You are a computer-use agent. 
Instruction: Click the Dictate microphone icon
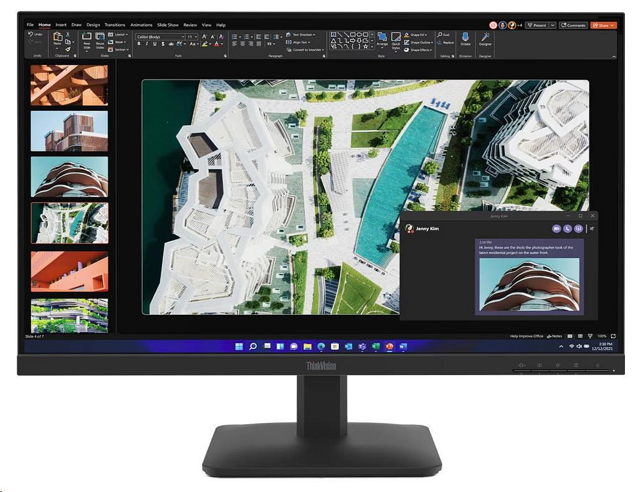[465, 37]
